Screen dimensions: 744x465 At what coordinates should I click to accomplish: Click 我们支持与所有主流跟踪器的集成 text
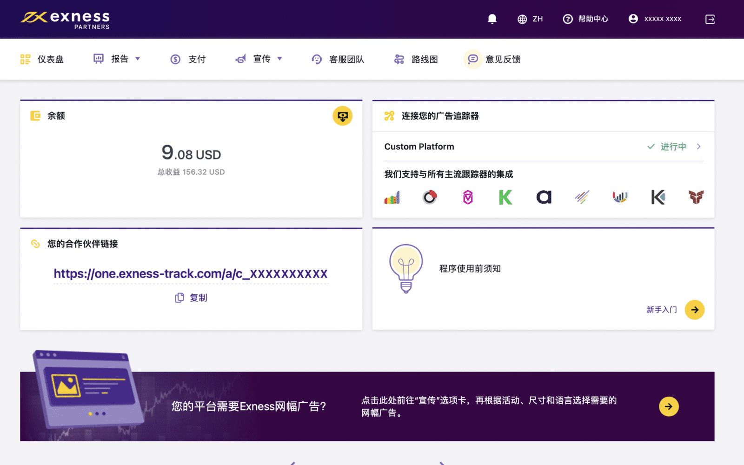click(x=449, y=174)
